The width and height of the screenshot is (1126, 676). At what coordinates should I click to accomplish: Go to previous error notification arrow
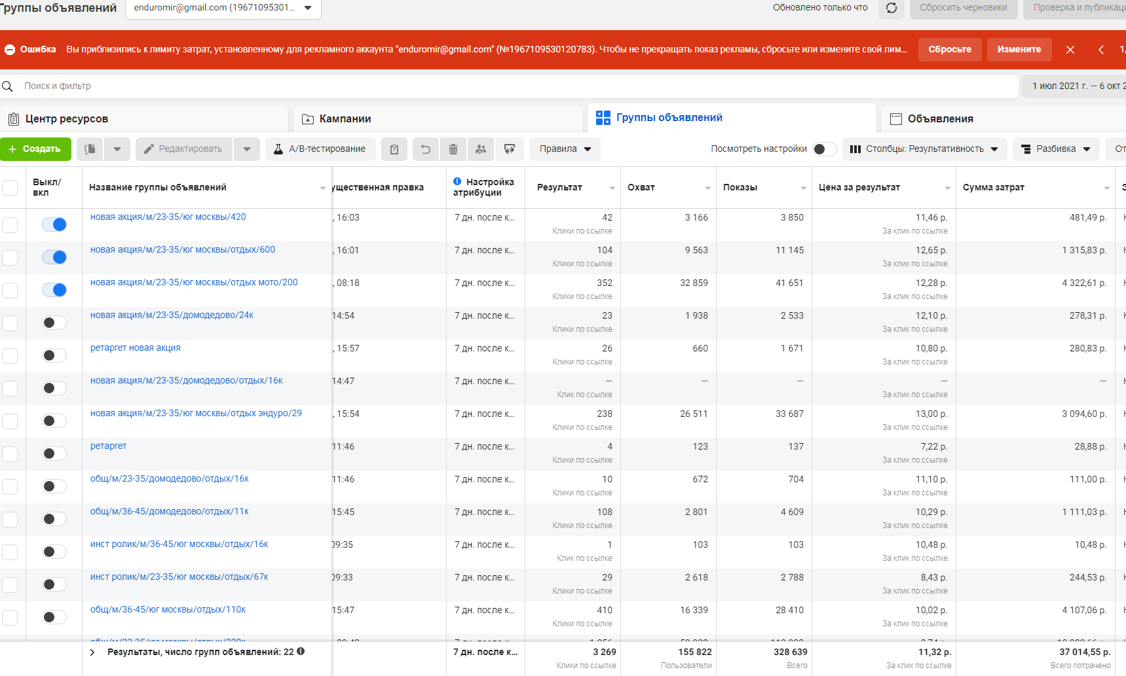(x=1101, y=50)
